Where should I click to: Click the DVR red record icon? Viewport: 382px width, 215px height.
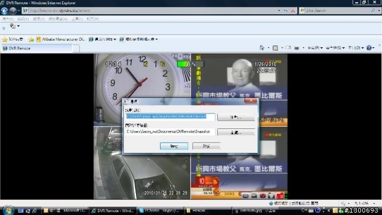[x=263, y=196]
